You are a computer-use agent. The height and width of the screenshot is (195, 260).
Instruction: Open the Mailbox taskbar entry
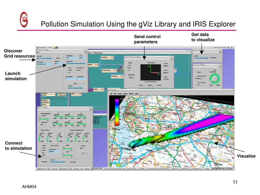point(87,169)
